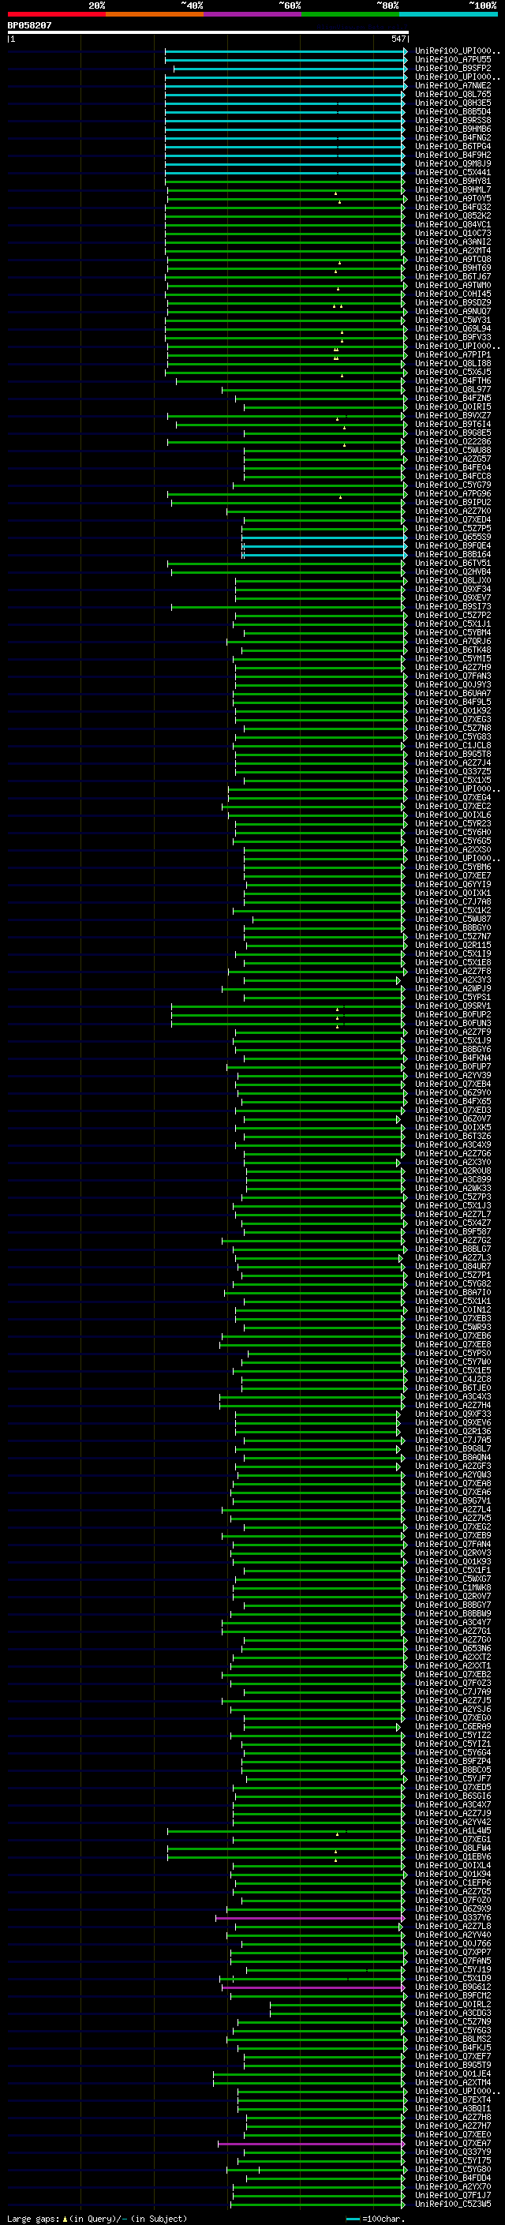Click the green alignment bar for UniRef100_B9HY81
505x2225 pixels.
pyautogui.click(x=285, y=182)
